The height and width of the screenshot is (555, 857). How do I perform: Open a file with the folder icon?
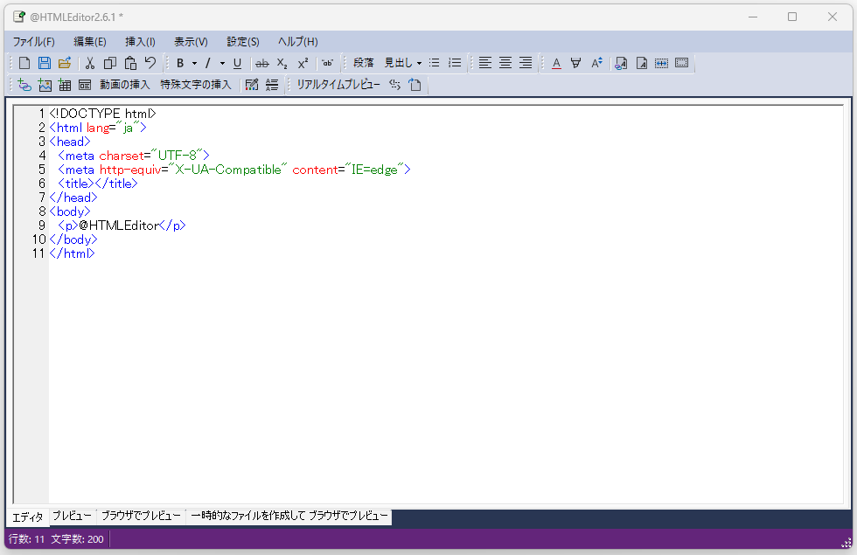(x=65, y=63)
